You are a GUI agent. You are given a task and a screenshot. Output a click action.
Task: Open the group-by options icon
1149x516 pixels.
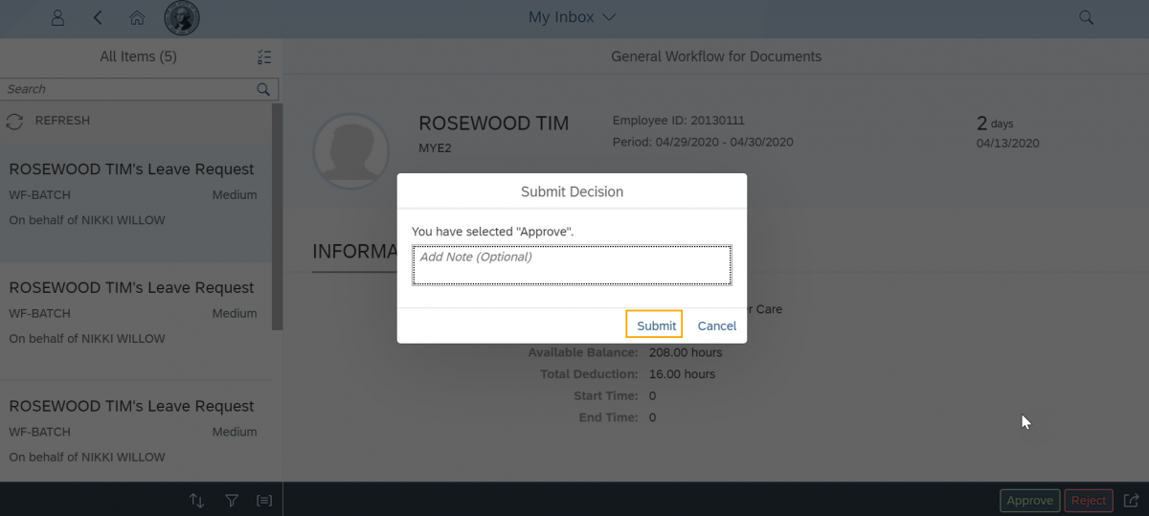[x=264, y=500]
